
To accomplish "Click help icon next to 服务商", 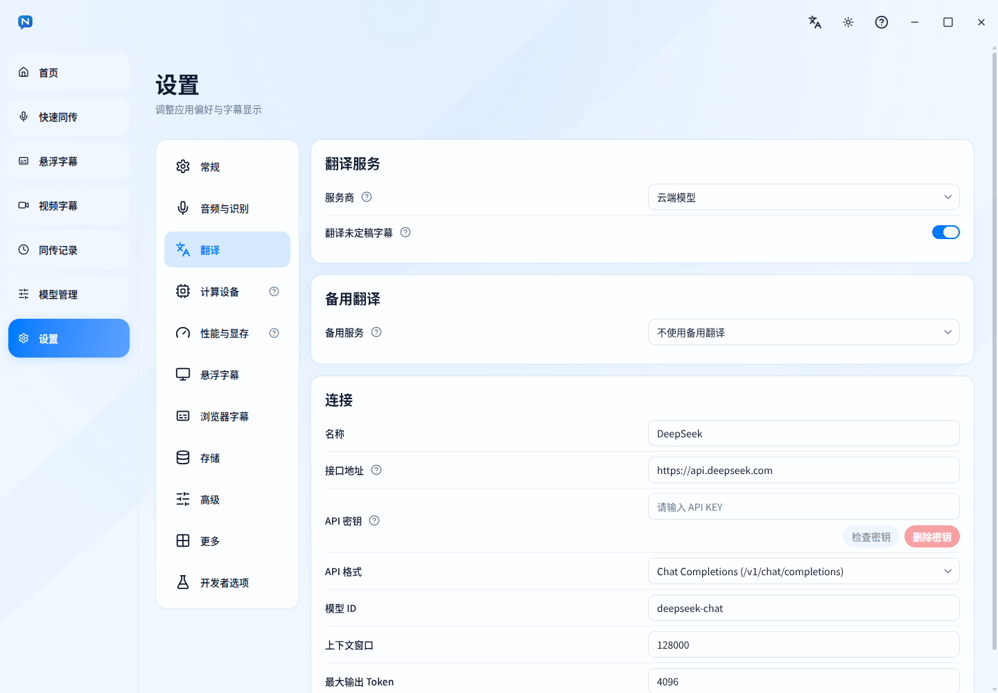I will tap(367, 197).
